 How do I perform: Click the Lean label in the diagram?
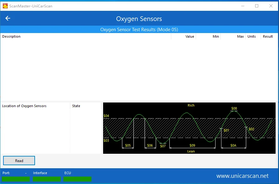191,151
